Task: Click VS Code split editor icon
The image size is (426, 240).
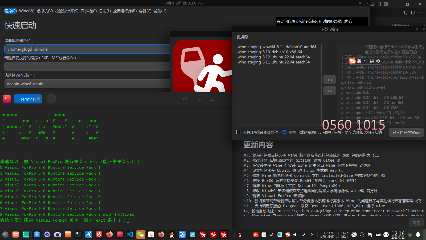Action: 413,13
